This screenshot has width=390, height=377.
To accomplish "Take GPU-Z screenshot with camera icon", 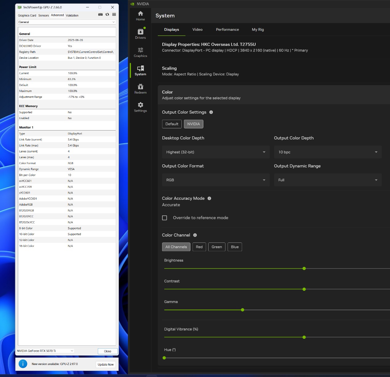I will [100, 14].
